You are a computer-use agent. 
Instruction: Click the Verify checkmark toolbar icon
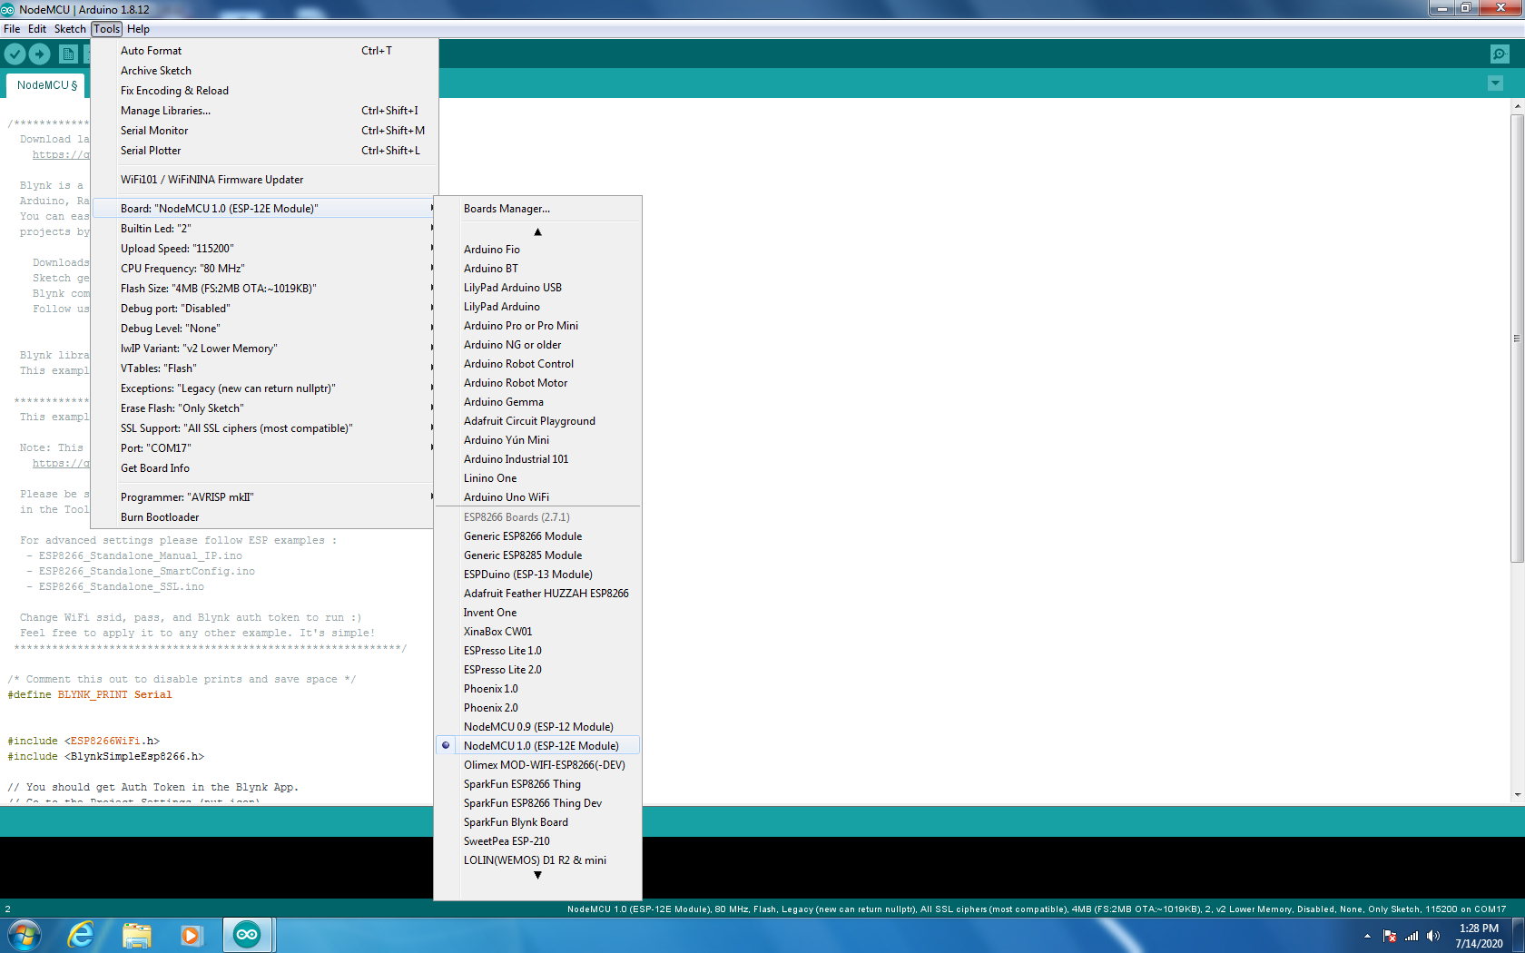click(x=15, y=54)
